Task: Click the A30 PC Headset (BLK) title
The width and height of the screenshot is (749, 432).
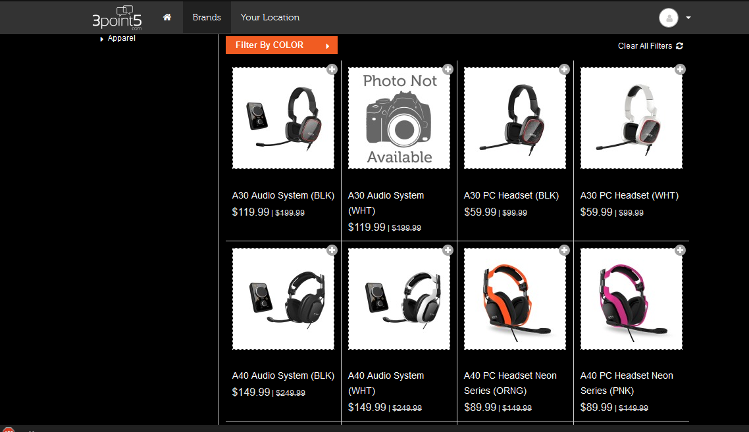Action: click(511, 196)
